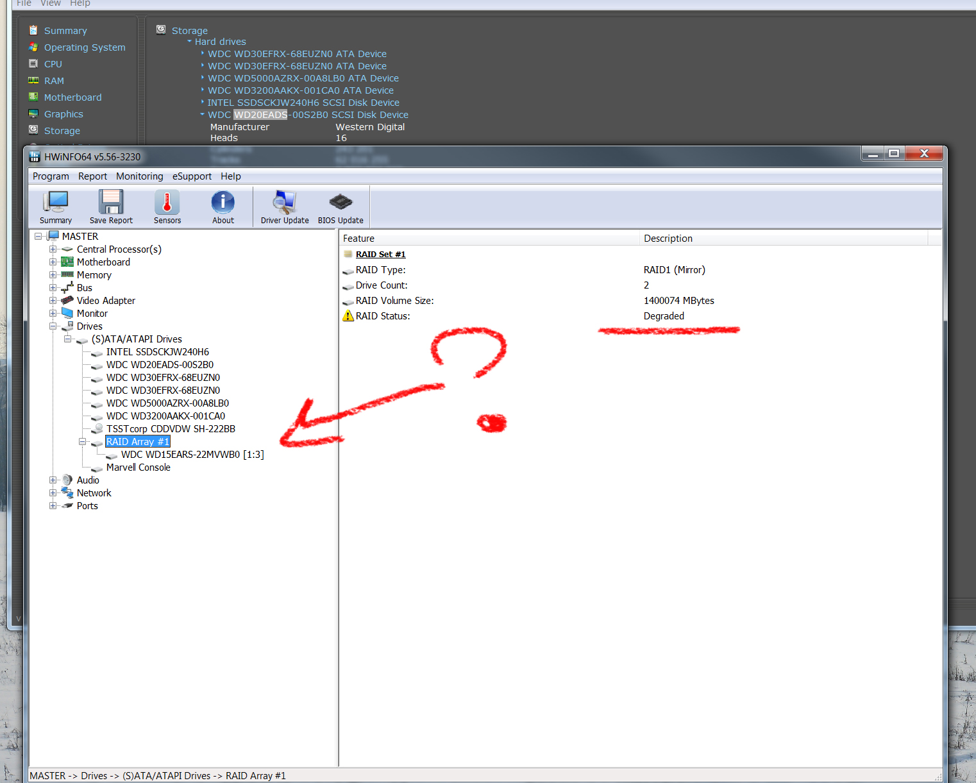
Task: Open the View menu in Speccy
Action: click(x=51, y=3)
